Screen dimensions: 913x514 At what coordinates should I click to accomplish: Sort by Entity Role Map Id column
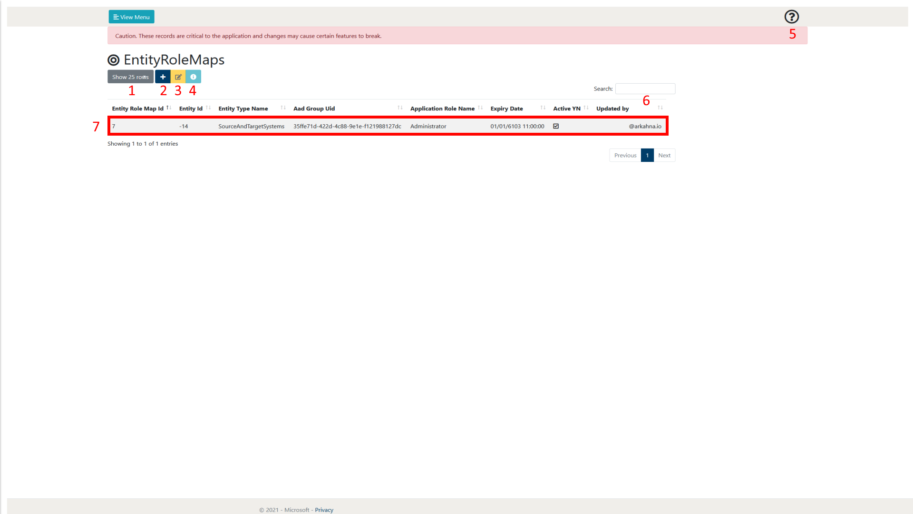tap(141, 109)
